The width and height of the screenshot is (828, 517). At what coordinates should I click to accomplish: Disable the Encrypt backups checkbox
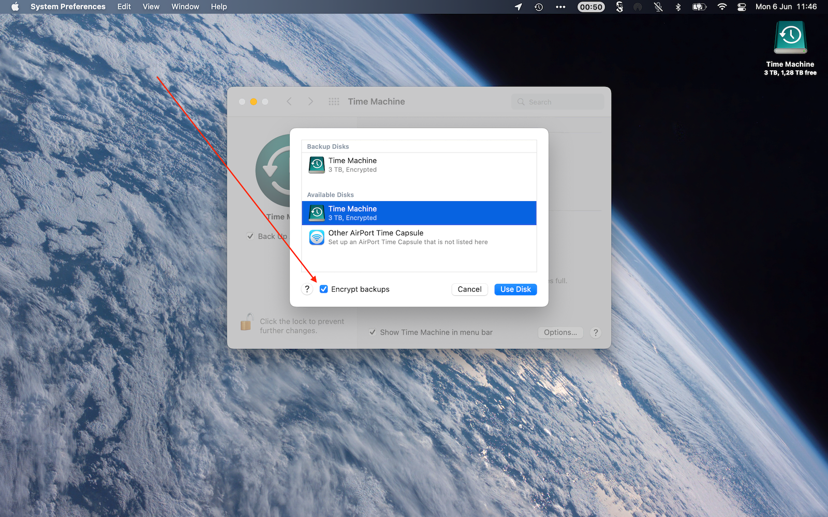(x=324, y=289)
